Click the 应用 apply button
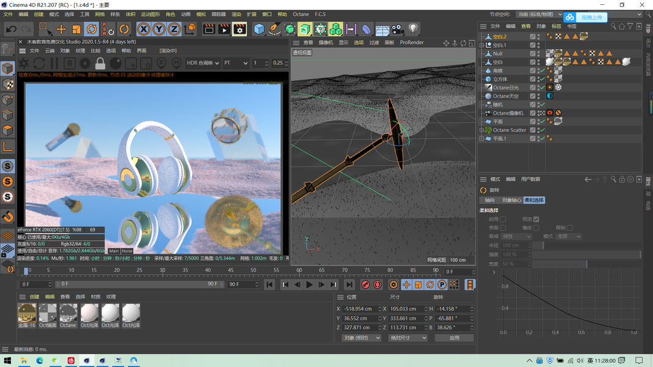The image size is (653, 367). 454,338
